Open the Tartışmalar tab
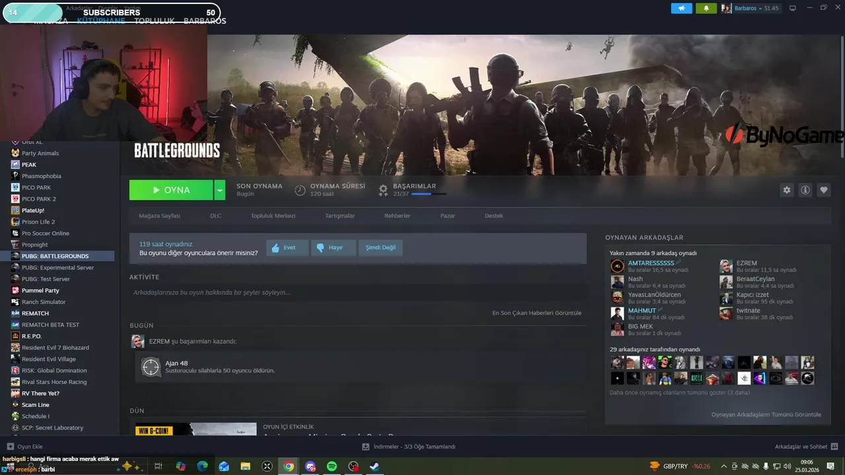Viewport: 845px width, 475px height. coord(340,216)
